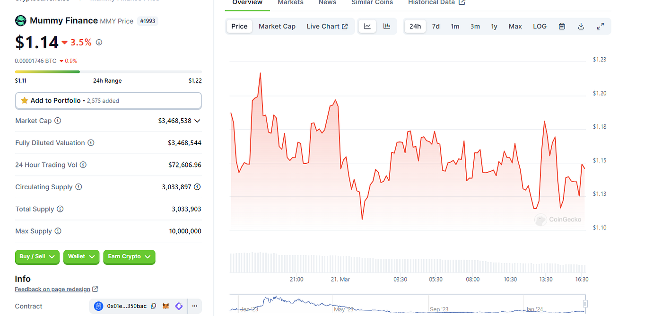Show Total Supply info icon
This screenshot has width=662, height=316.
pyautogui.click(x=60, y=209)
